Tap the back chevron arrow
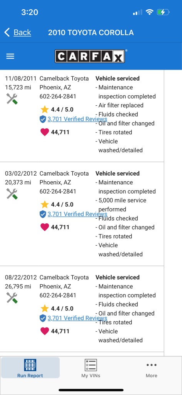This screenshot has width=182, height=395. (7, 32)
